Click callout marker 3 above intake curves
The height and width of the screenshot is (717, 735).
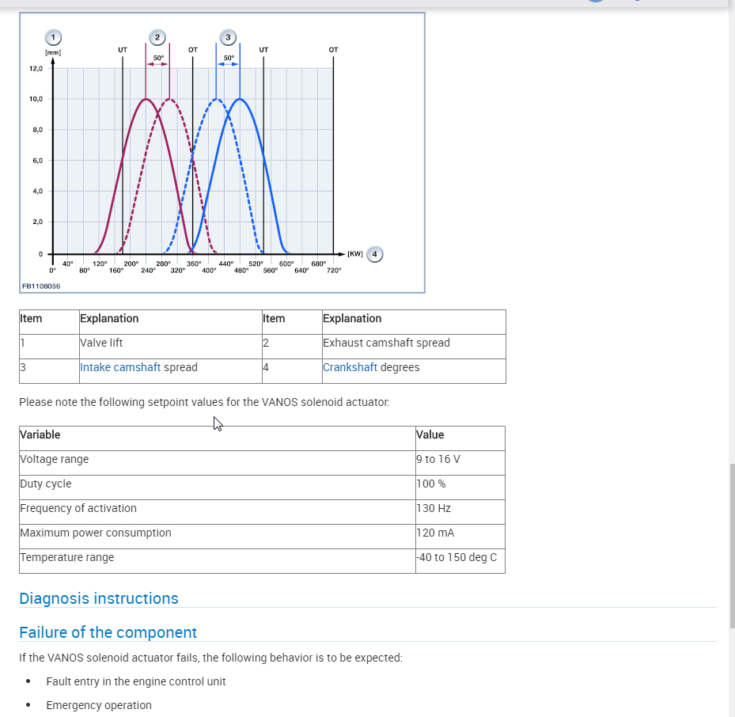pos(228,37)
